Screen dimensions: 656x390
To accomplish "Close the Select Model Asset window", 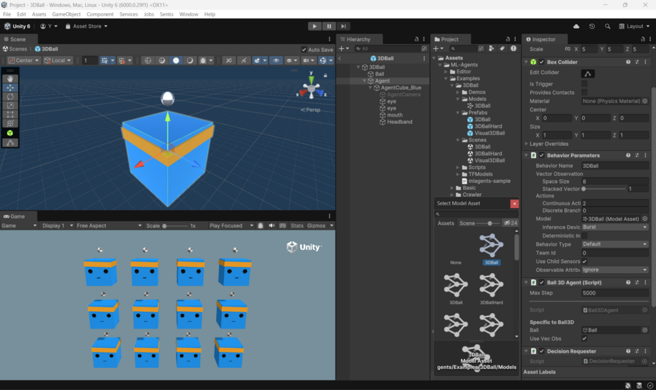I will [x=514, y=204].
